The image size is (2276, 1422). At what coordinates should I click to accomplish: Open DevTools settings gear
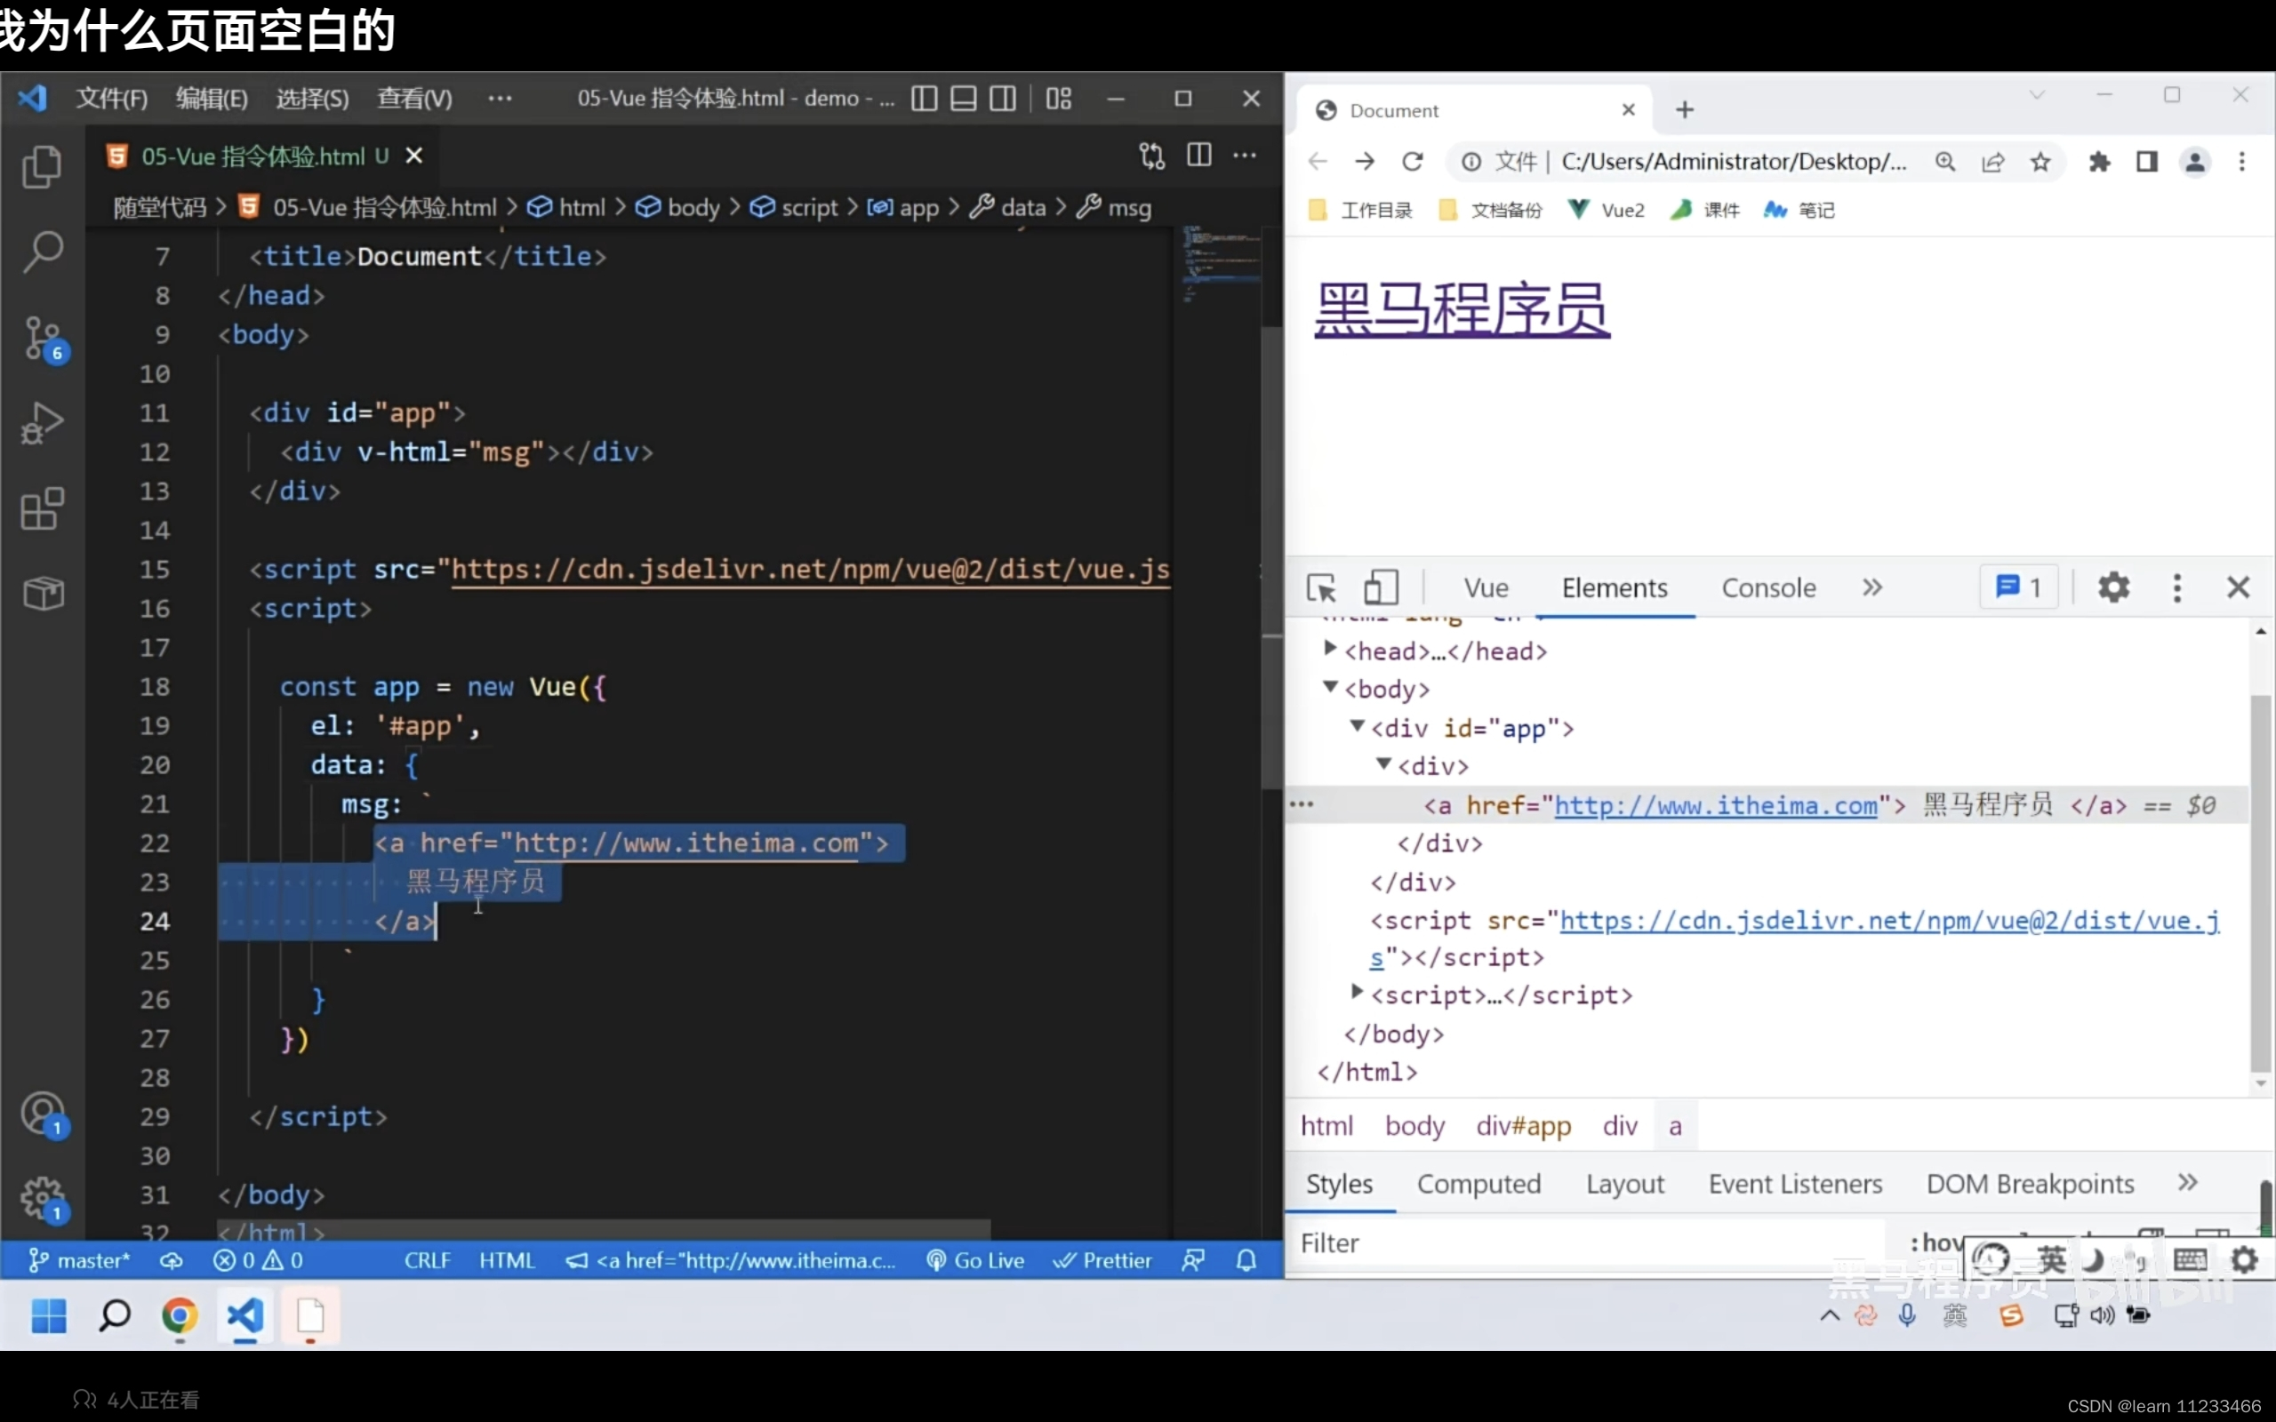[x=2113, y=587]
